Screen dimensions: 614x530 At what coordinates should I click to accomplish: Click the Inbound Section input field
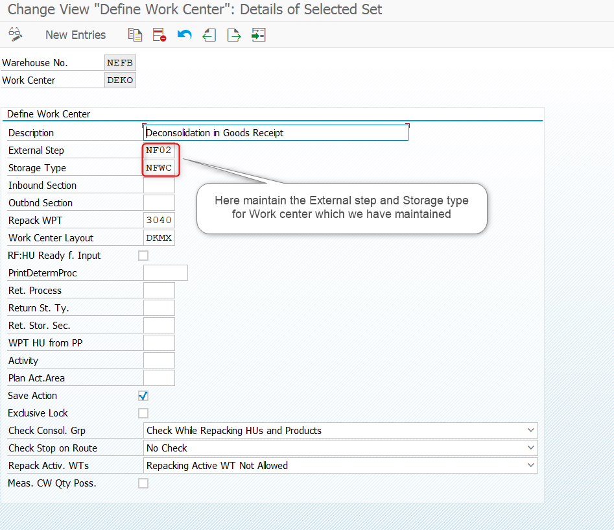pos(159,186)
